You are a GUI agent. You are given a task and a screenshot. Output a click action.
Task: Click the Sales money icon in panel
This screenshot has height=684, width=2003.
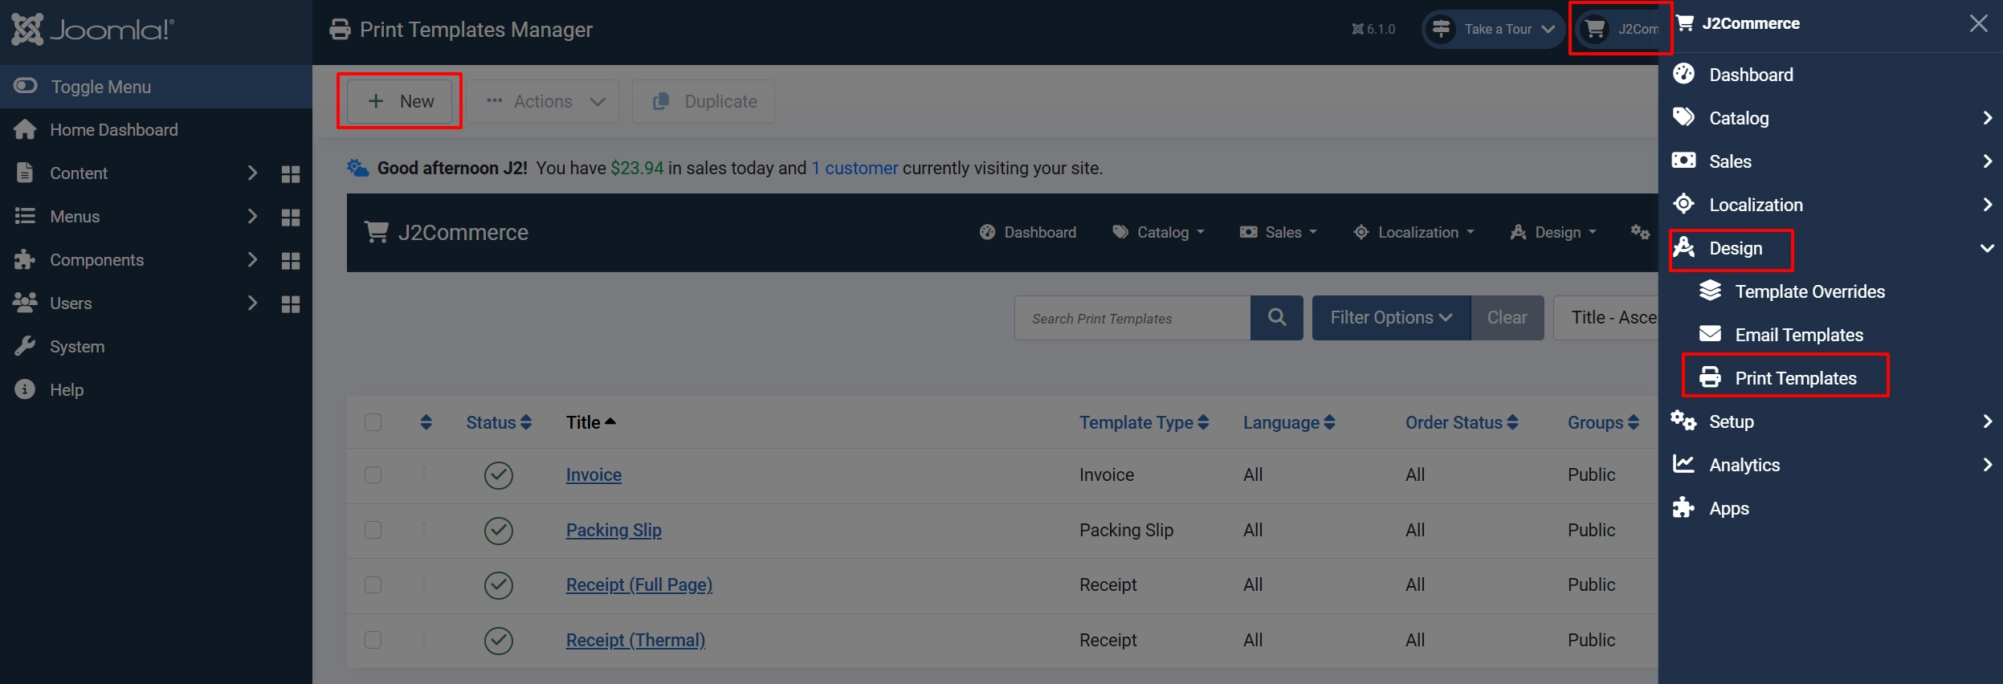tap(1683, 161)
